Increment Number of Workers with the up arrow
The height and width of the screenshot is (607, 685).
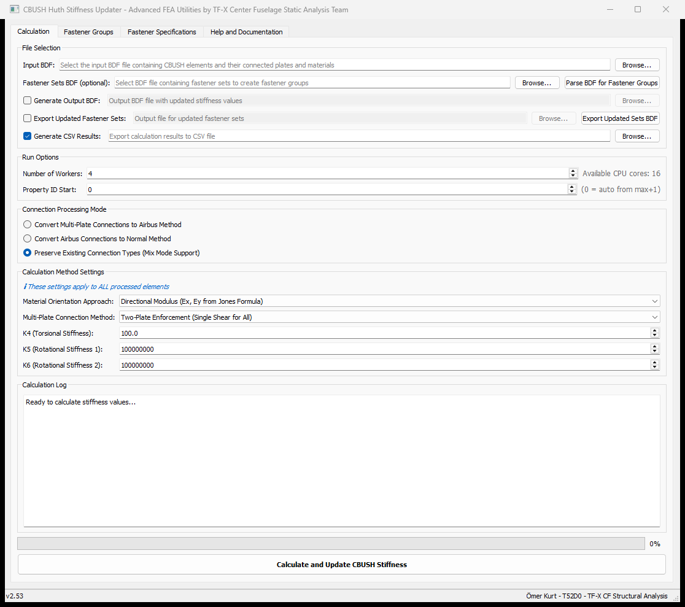573,171
